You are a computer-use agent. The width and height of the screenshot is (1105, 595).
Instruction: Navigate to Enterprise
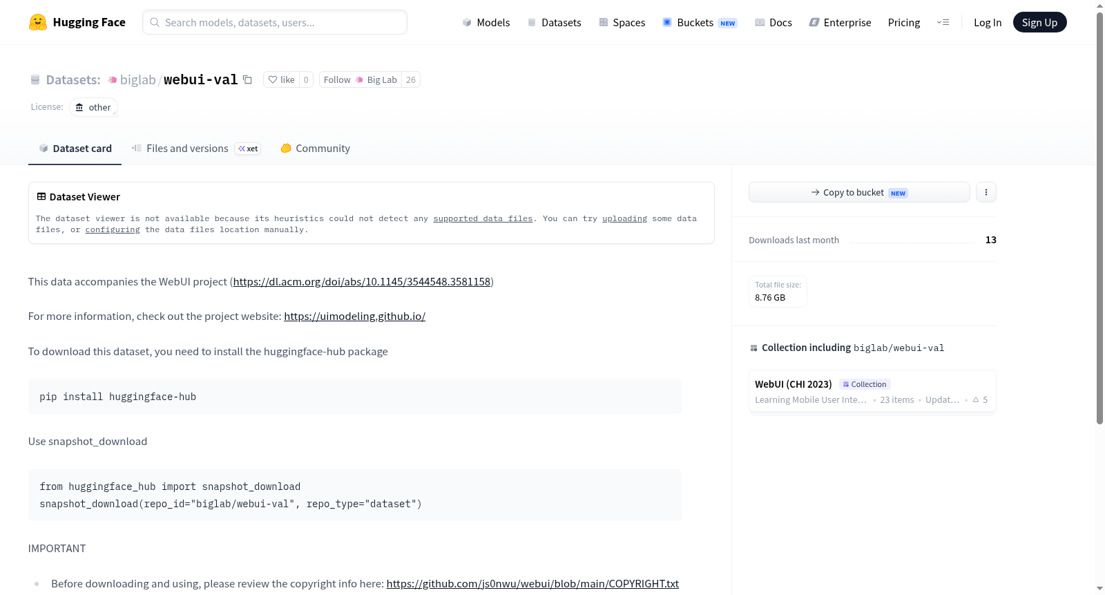[840, 22]
